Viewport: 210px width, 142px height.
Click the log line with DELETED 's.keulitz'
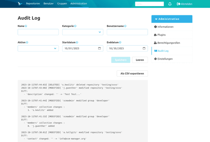(70, 85)
